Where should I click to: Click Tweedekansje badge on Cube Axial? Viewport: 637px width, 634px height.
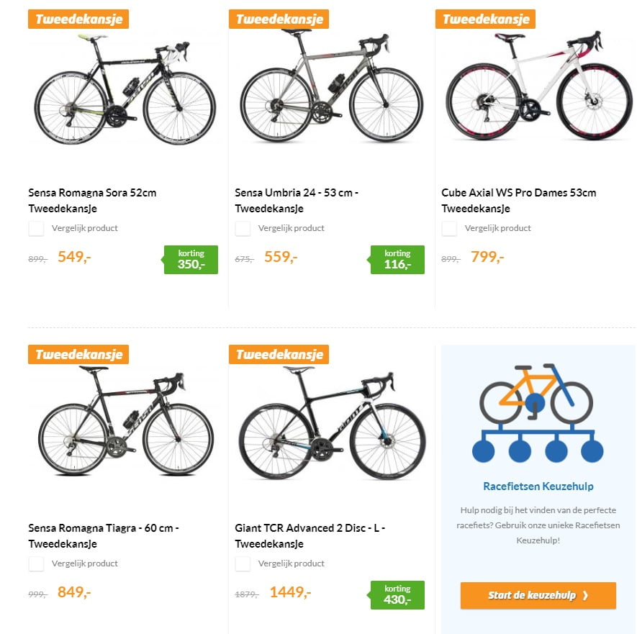click(486, 19)
